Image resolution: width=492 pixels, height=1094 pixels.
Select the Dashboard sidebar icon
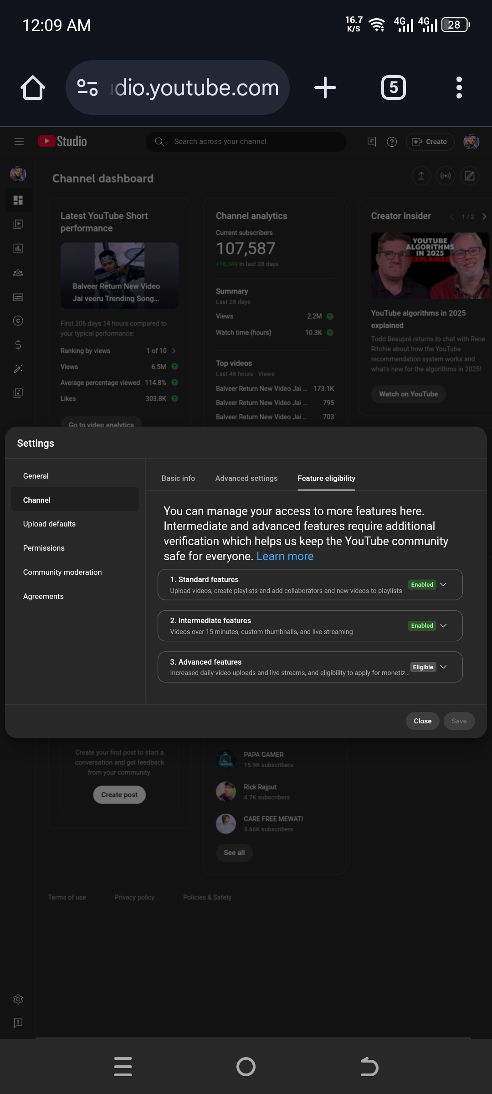tap(18, 200)
